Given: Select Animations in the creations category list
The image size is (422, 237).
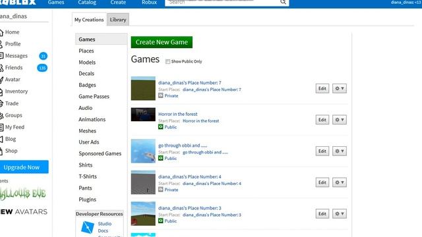Looking at the screenshot, I should tap(92, 119).
